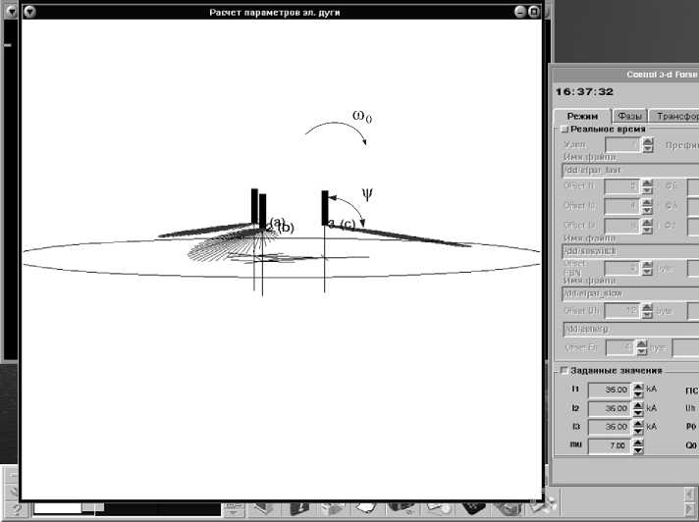Click the I1 input field showing 36.00
699x522 pixels.
[610, 391]
